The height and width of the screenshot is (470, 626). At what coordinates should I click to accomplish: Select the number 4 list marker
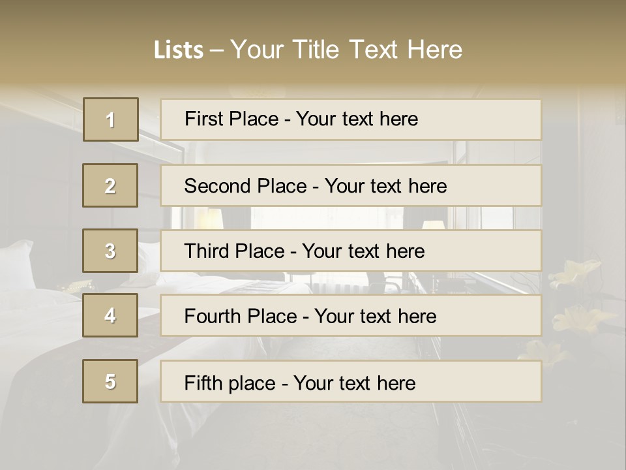[x=110, y=315]
